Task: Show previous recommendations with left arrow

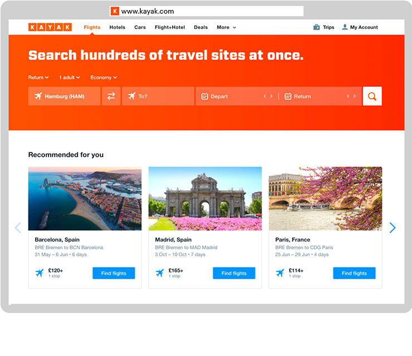Action: point(18,228)
